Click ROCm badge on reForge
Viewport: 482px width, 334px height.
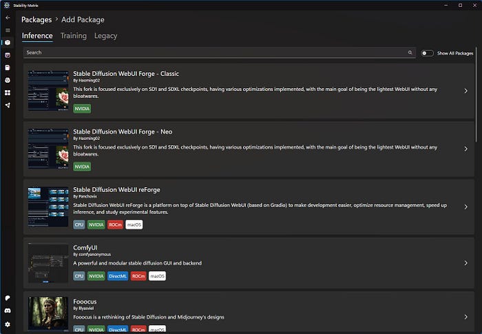click(115, 225)
